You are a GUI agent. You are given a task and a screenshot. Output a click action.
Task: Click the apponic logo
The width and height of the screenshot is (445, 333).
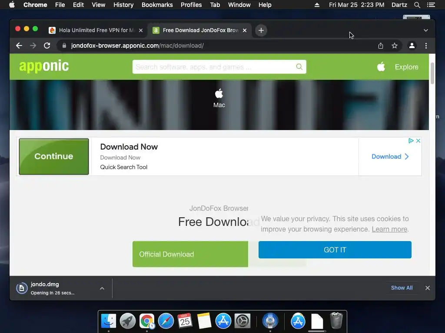click(44, 66)
